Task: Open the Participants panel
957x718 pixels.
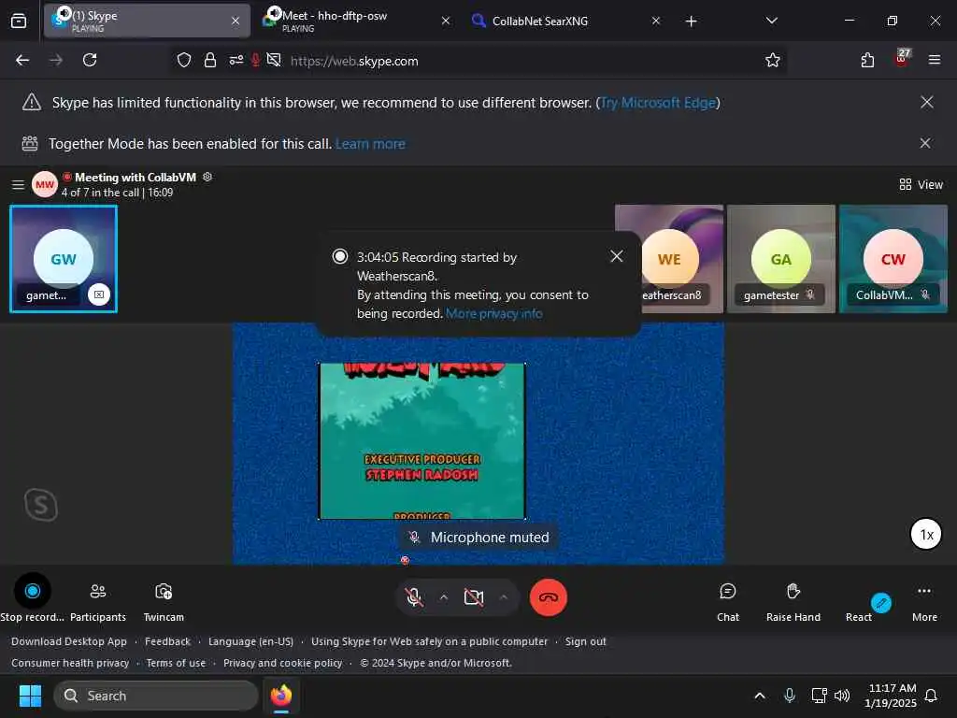Action: pos(97,601)
